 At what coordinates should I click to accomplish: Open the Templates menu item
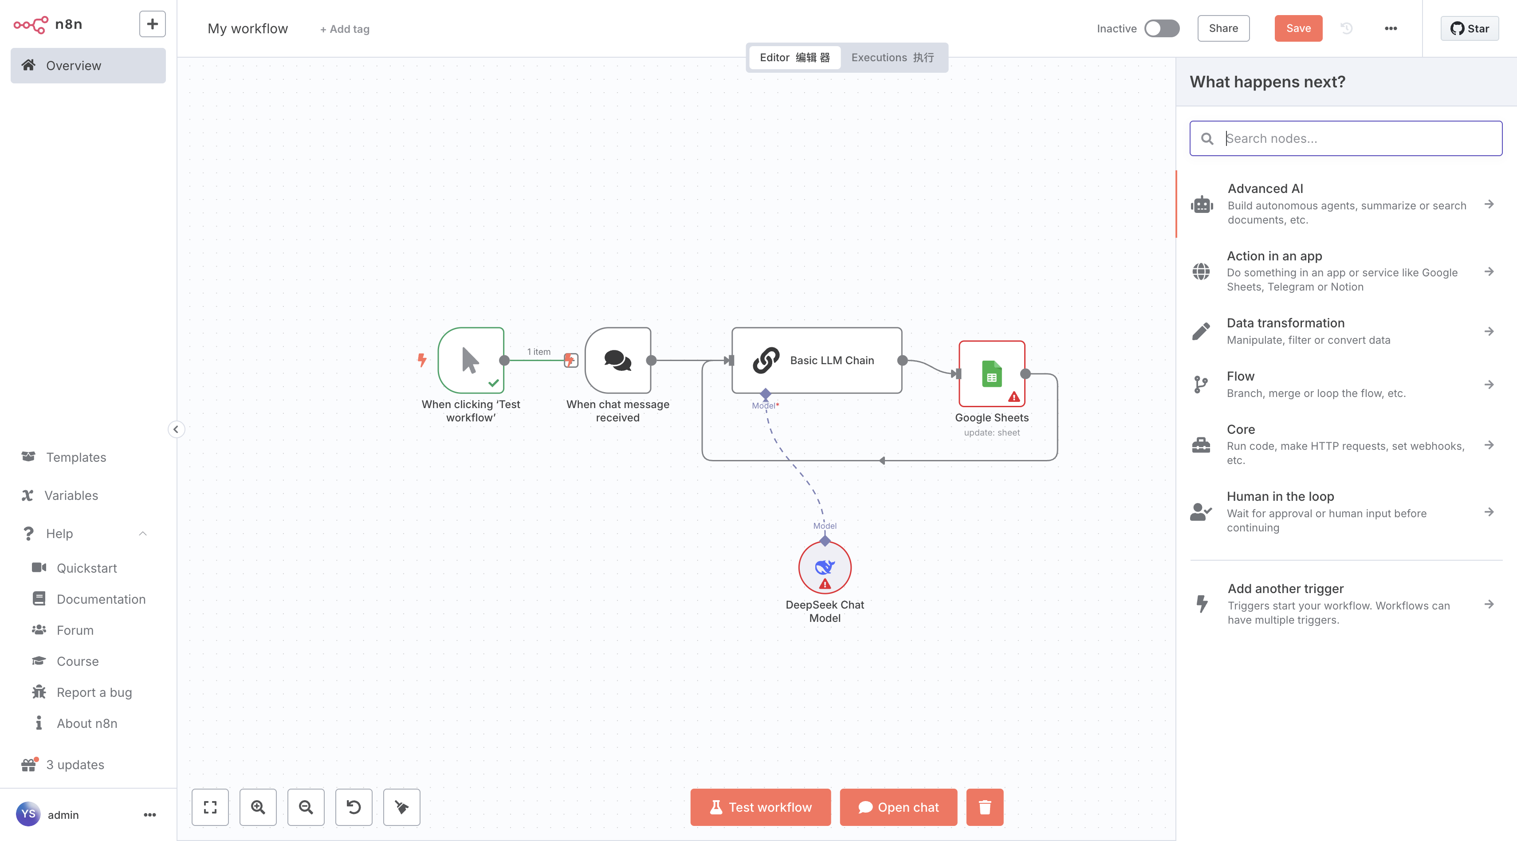click(x=76, y=457)
